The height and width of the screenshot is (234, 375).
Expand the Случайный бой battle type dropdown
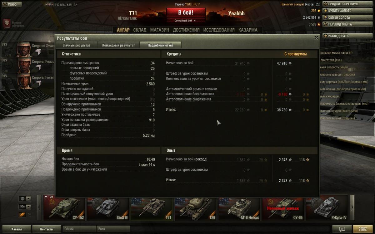(185, 21)
